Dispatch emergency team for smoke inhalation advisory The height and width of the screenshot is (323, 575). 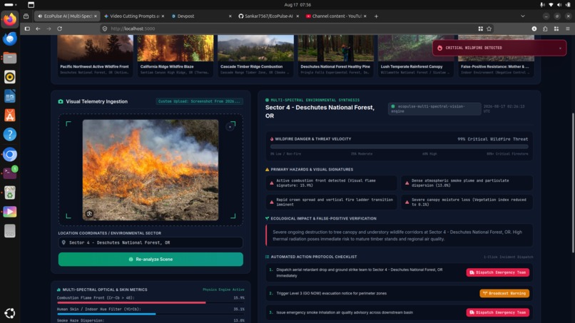coord(498,312)
